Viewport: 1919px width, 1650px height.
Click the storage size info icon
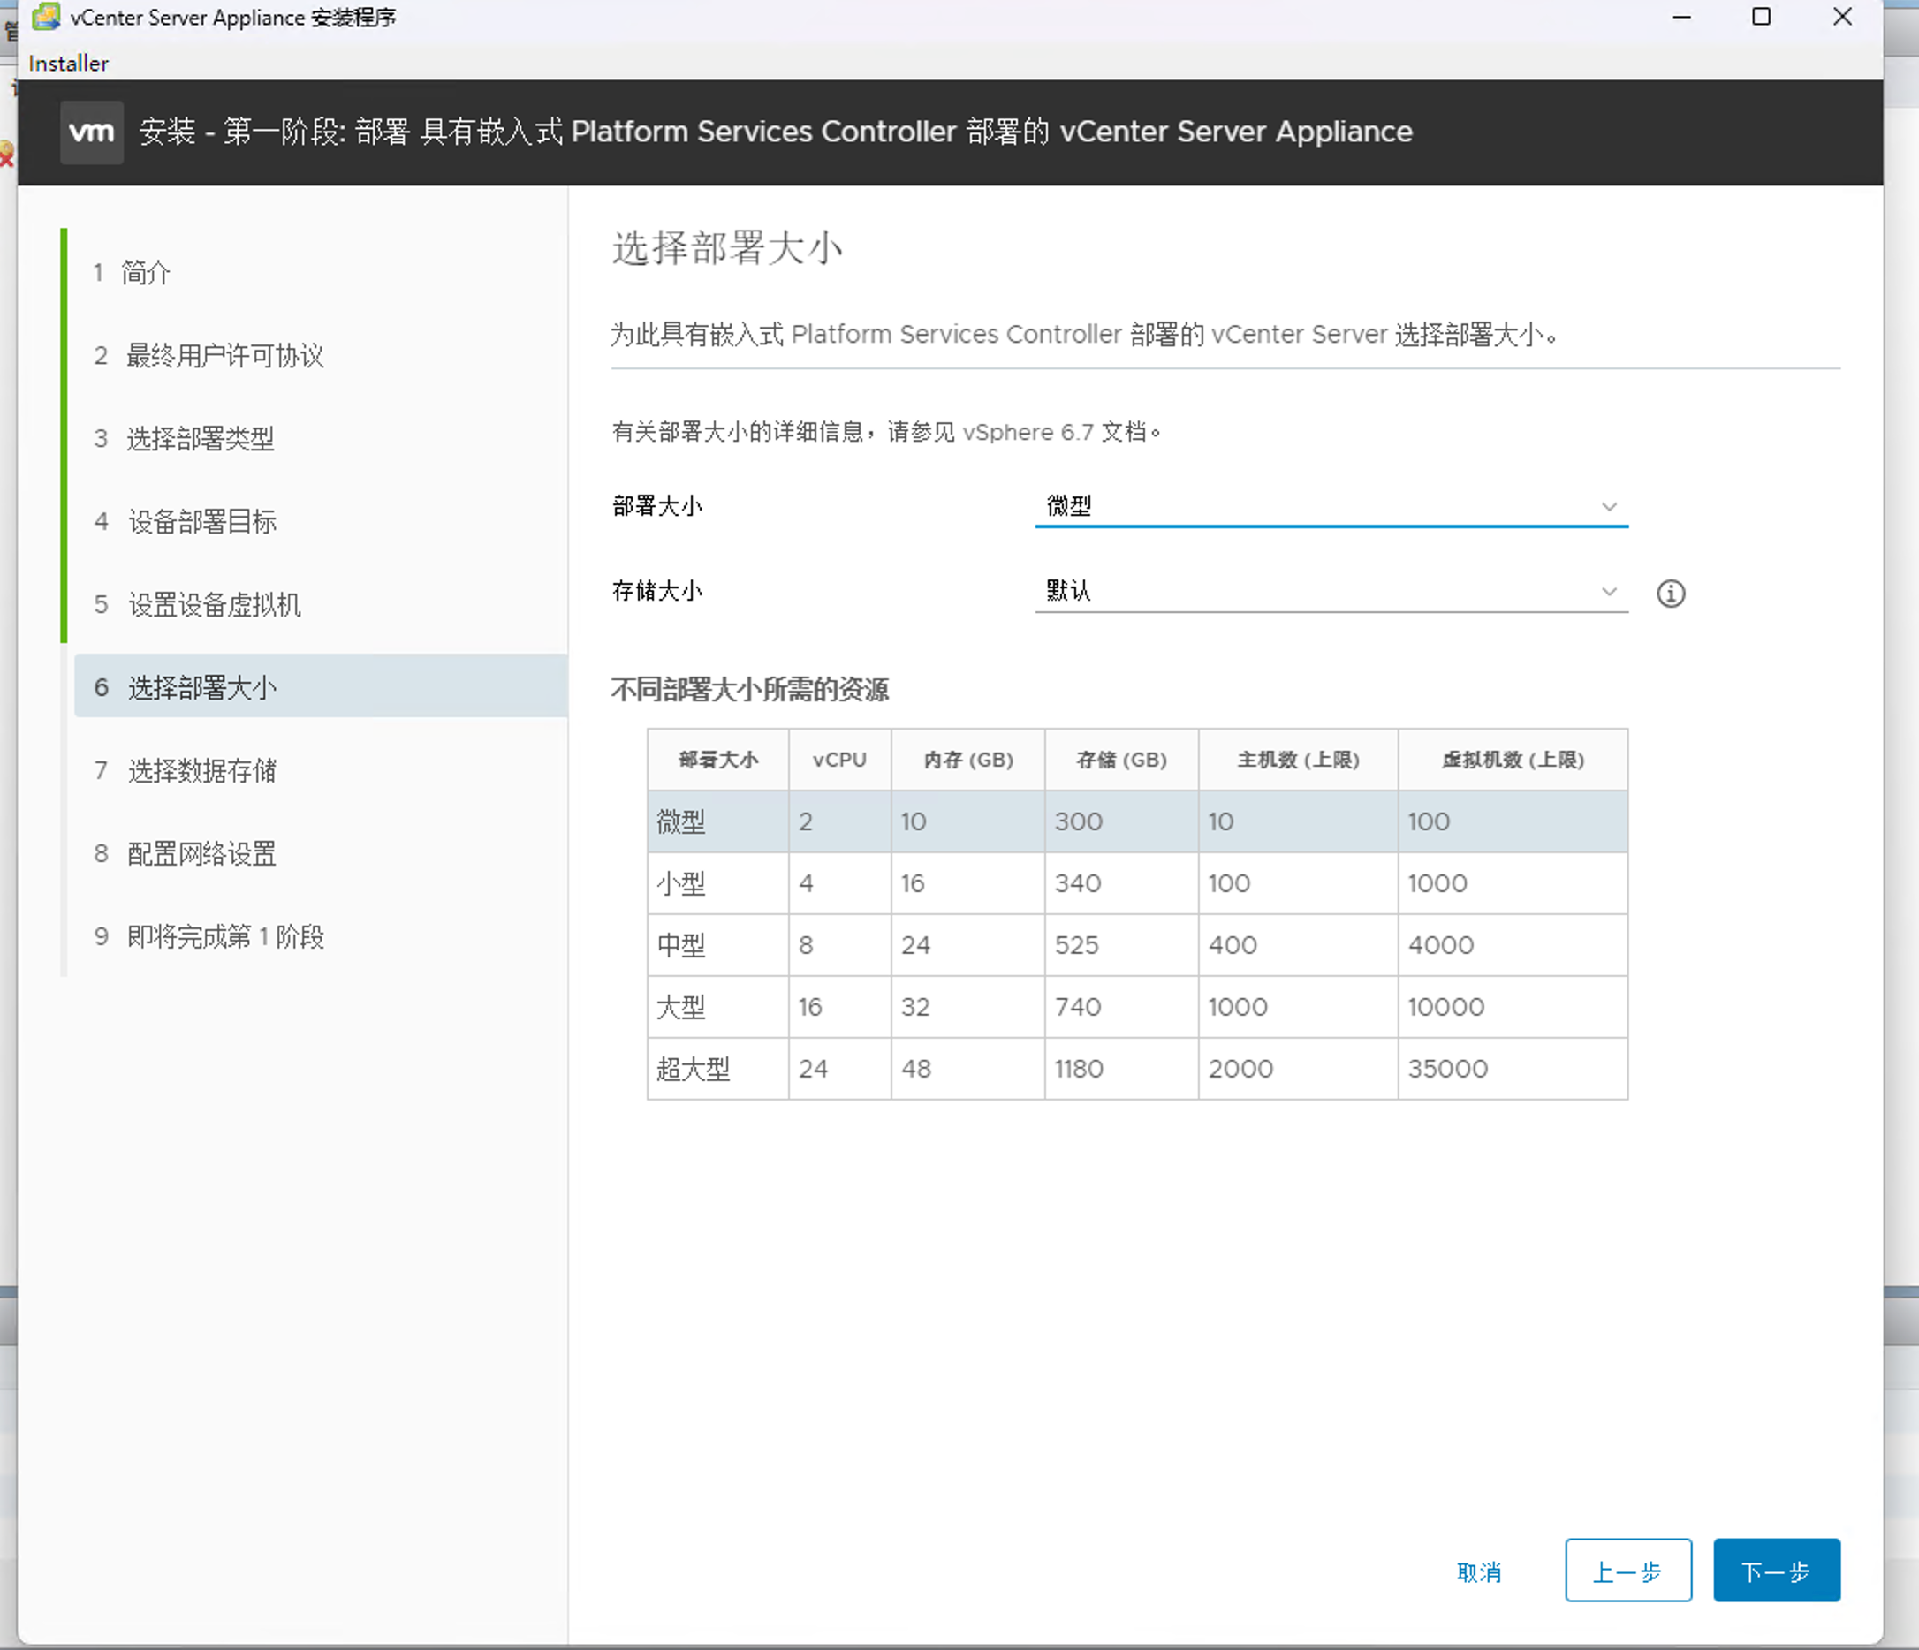(1670, 594)
